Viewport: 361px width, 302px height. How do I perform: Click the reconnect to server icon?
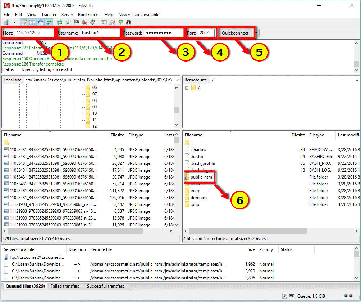point(93,23)
